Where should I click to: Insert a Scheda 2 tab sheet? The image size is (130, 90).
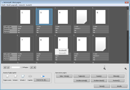coord(23,76)
